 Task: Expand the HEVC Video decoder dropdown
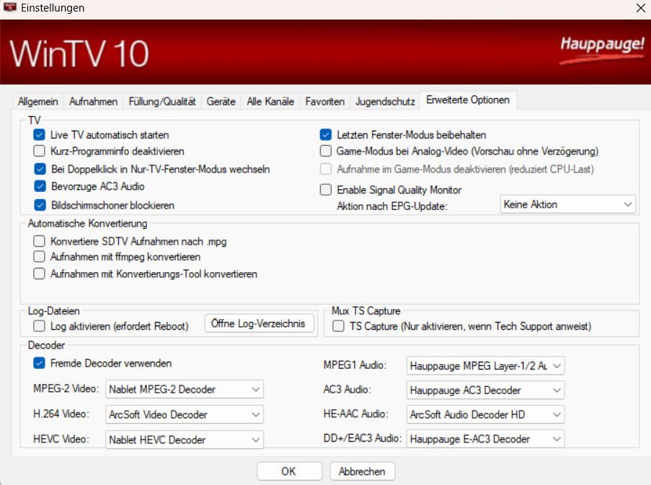(185, 440)
